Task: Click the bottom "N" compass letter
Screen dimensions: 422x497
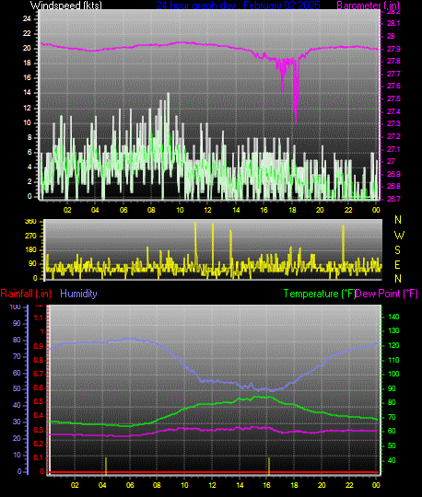Action: click(397, 278)
